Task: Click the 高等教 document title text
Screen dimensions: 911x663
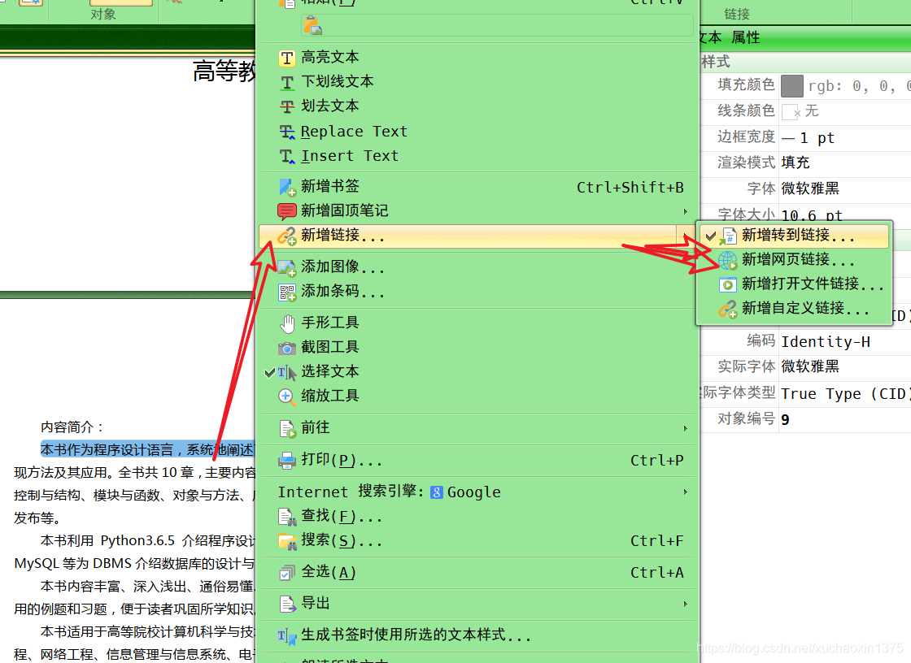Action: click(224, 71)
